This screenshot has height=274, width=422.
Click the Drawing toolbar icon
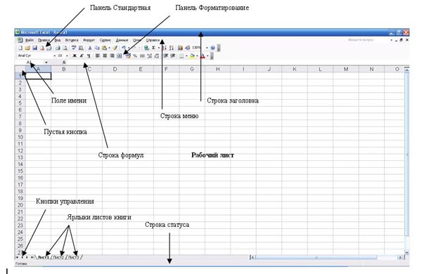[188, 48]
